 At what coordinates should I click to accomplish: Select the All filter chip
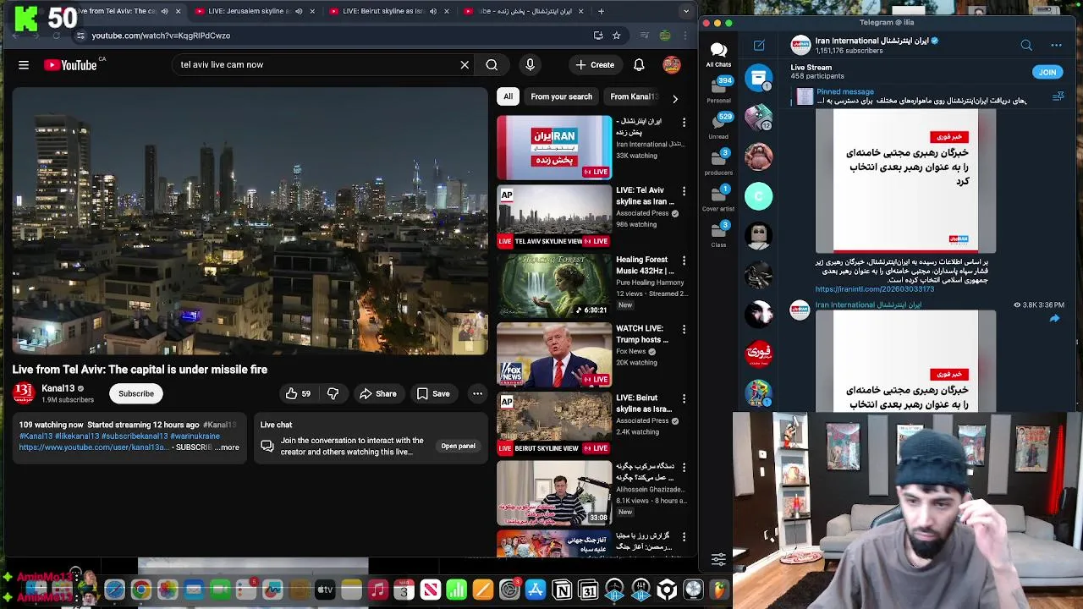[x=508, y=96]
